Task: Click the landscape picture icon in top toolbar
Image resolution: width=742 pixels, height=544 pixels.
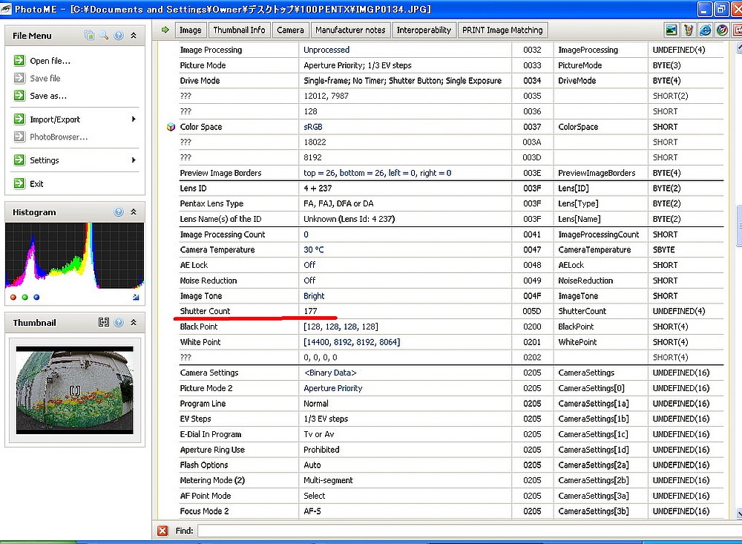Action: point(672,30)
